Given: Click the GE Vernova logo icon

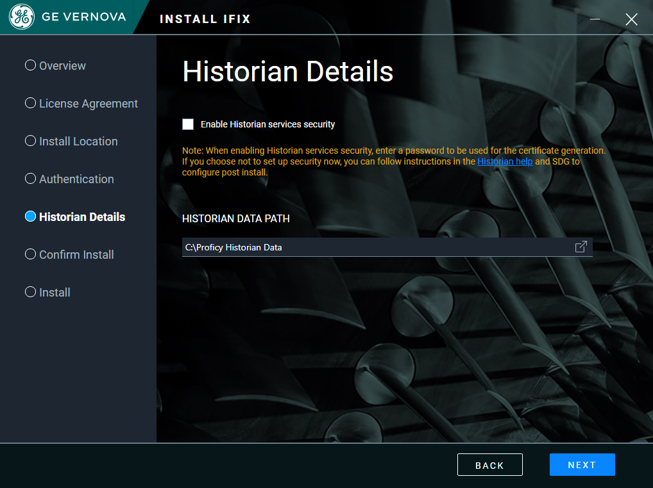Looking at the screenshot, I should tap(22, 17).
